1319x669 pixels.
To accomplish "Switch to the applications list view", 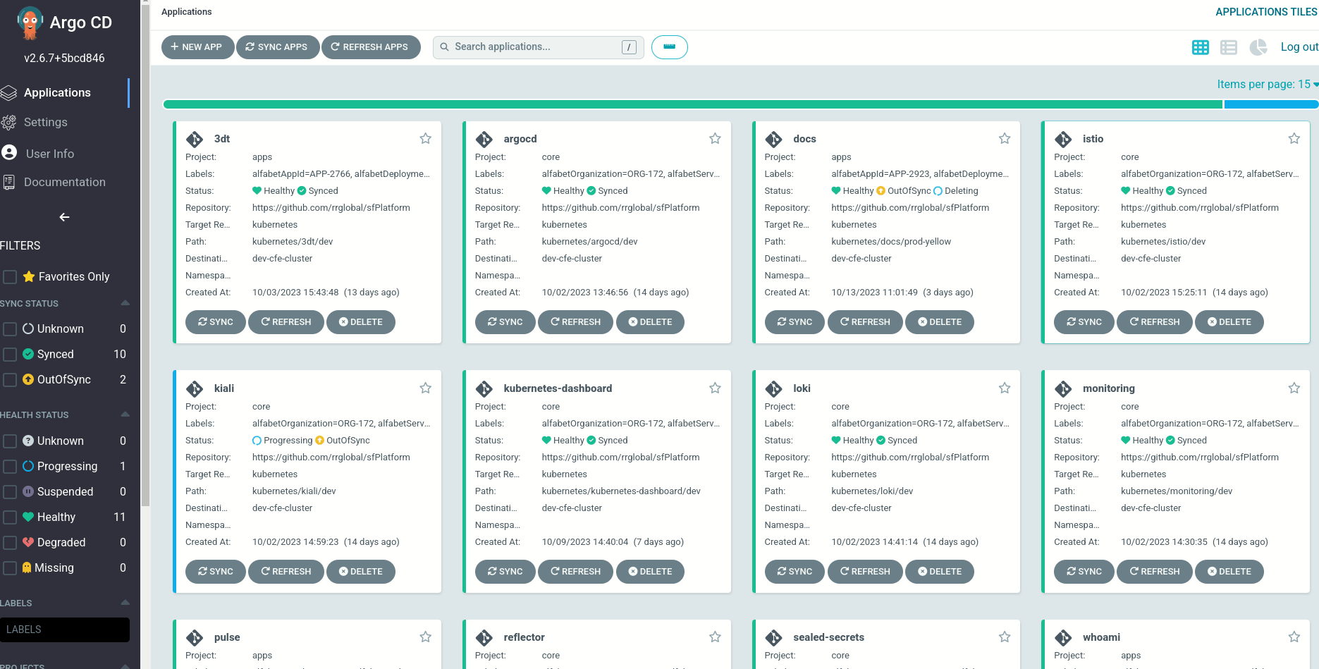I will coord(1229,47).
